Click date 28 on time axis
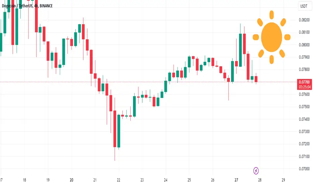The height and width of the screenshot is (185, 313). 260,180
